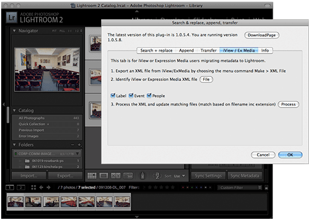Image resolution: width=310 pixels, height=220 pixels.
Task: Filter by red color label
Action: (183, 188)
